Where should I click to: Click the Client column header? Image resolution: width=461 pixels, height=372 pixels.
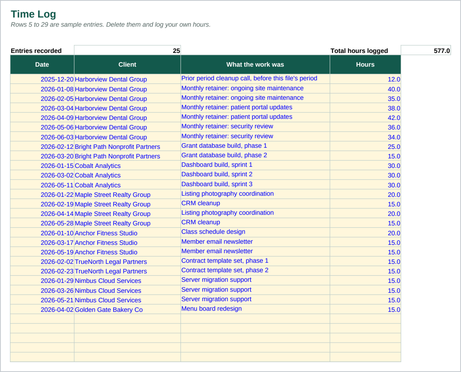127,64
